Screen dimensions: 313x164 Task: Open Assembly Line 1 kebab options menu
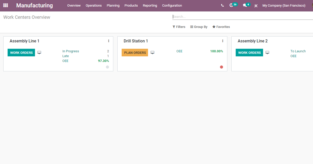[109, 41]
